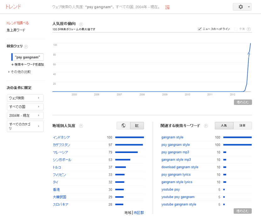Click the 2012 label on chart axis
The height and width of the screenshot is (216, 261).
pyautogui.click(x=232, y=95)
